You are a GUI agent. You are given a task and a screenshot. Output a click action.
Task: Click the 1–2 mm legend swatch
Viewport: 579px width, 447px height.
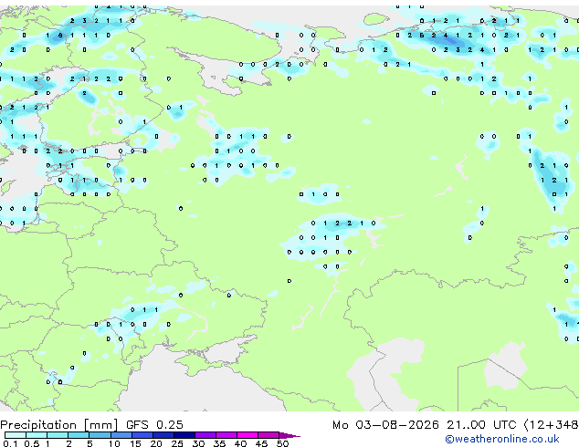coord(58,435)
